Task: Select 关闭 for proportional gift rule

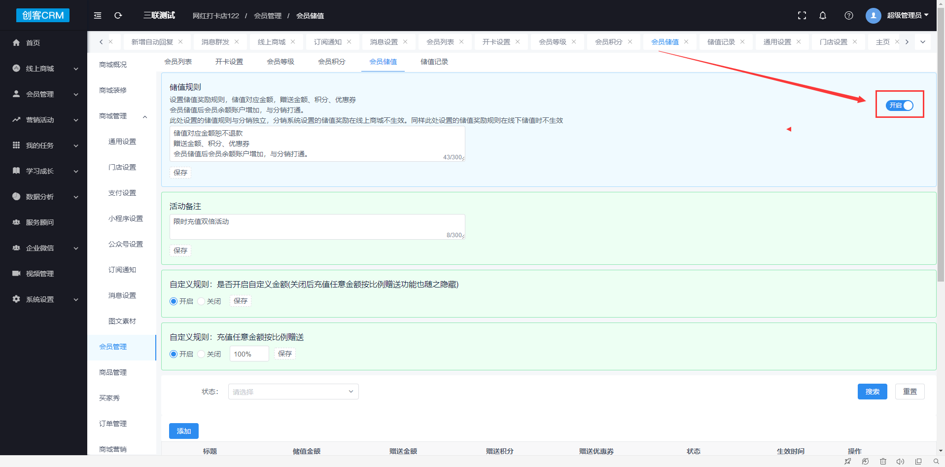Action: pos(201,354)
